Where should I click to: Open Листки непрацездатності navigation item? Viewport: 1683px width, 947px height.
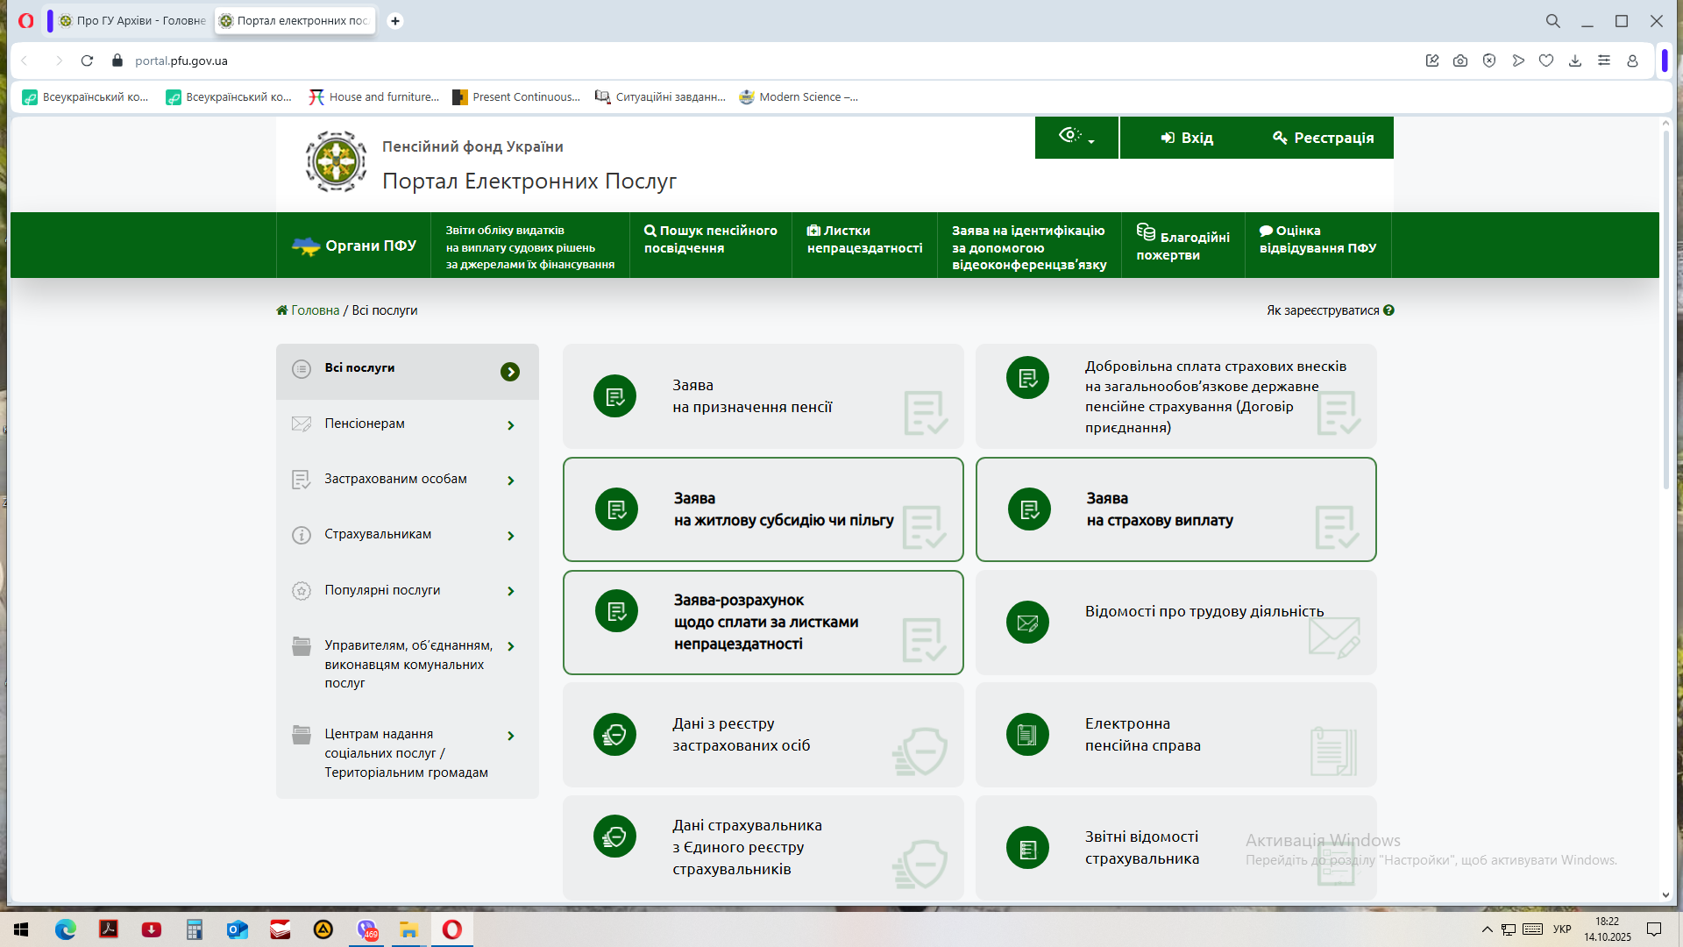[x=863, y=239]
